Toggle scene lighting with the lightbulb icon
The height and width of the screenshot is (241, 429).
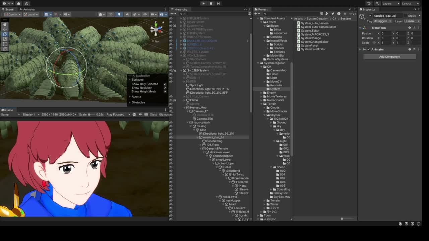coord(119,14)
